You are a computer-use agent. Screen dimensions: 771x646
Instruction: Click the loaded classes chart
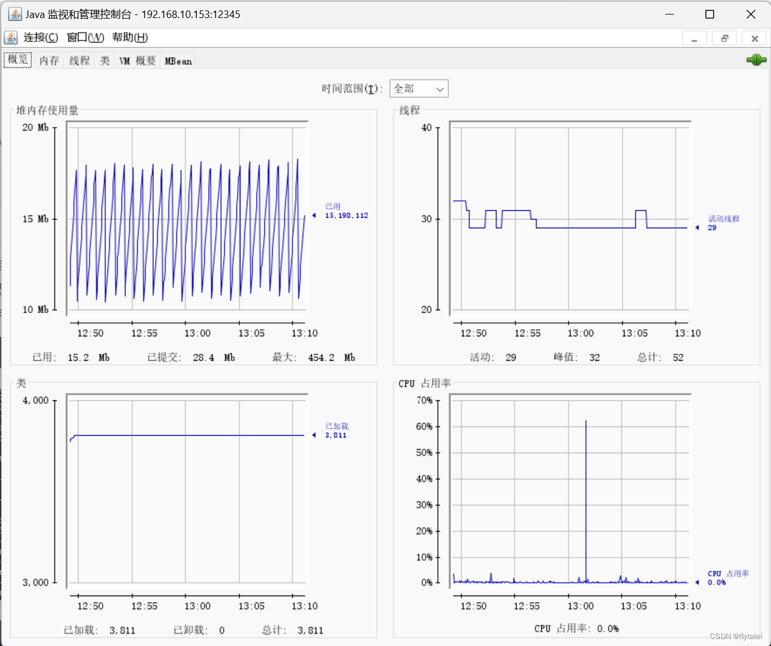click(x=187, y=491)
